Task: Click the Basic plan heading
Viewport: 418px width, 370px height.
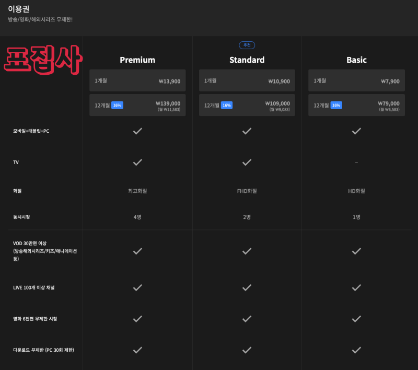Action: click(x=356, y=60)
